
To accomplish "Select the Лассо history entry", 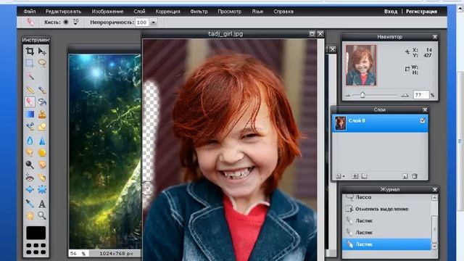I will click(x=386, y=197).
